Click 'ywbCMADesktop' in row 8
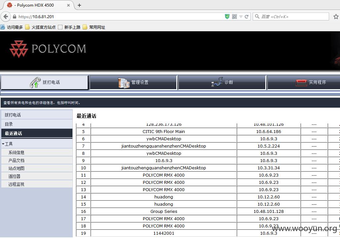 (x=164, y=153)
